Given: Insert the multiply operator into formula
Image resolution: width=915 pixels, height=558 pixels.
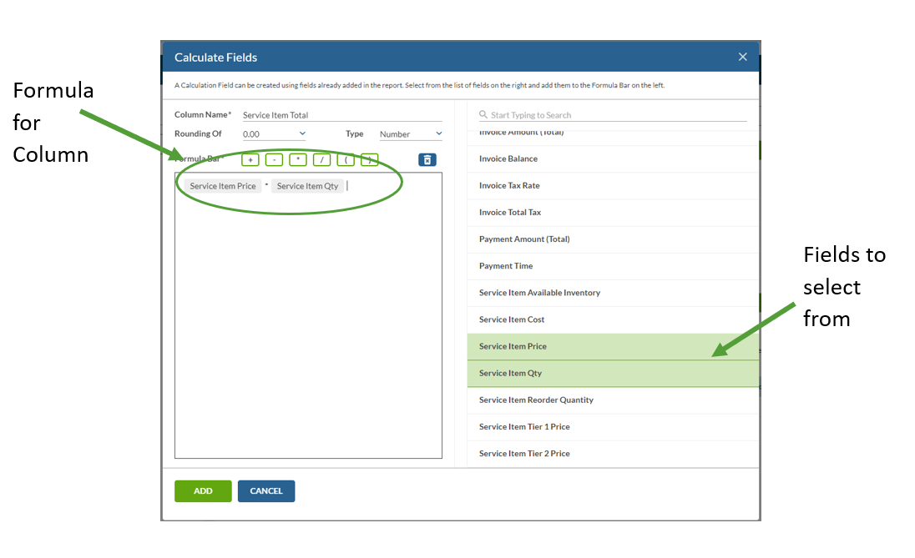Looking at the screenshot, I should pyautogui.click(x=298, y=160).
